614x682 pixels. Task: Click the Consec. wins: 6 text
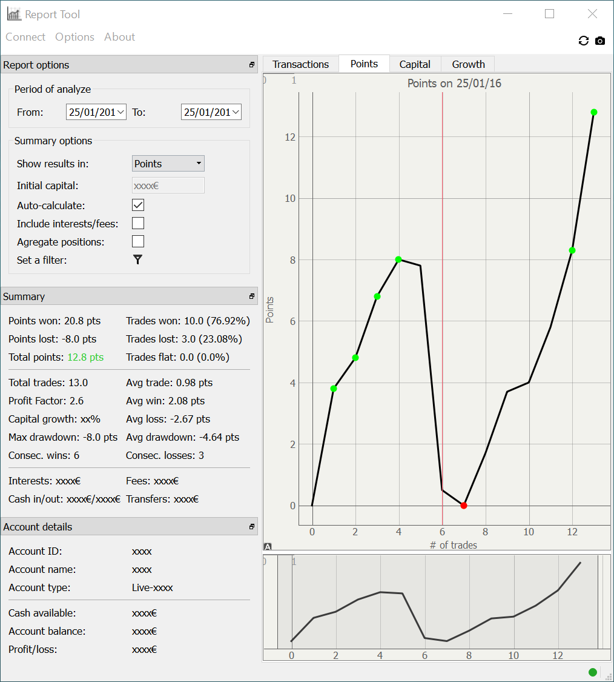click(x=44, y=455)
